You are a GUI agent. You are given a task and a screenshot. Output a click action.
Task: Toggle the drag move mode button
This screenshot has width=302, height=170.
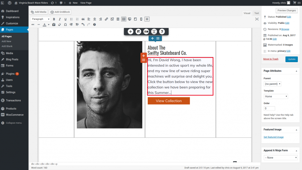(147, 19)
